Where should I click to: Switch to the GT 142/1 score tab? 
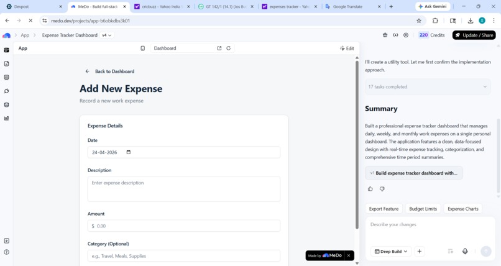coord(226,6)
